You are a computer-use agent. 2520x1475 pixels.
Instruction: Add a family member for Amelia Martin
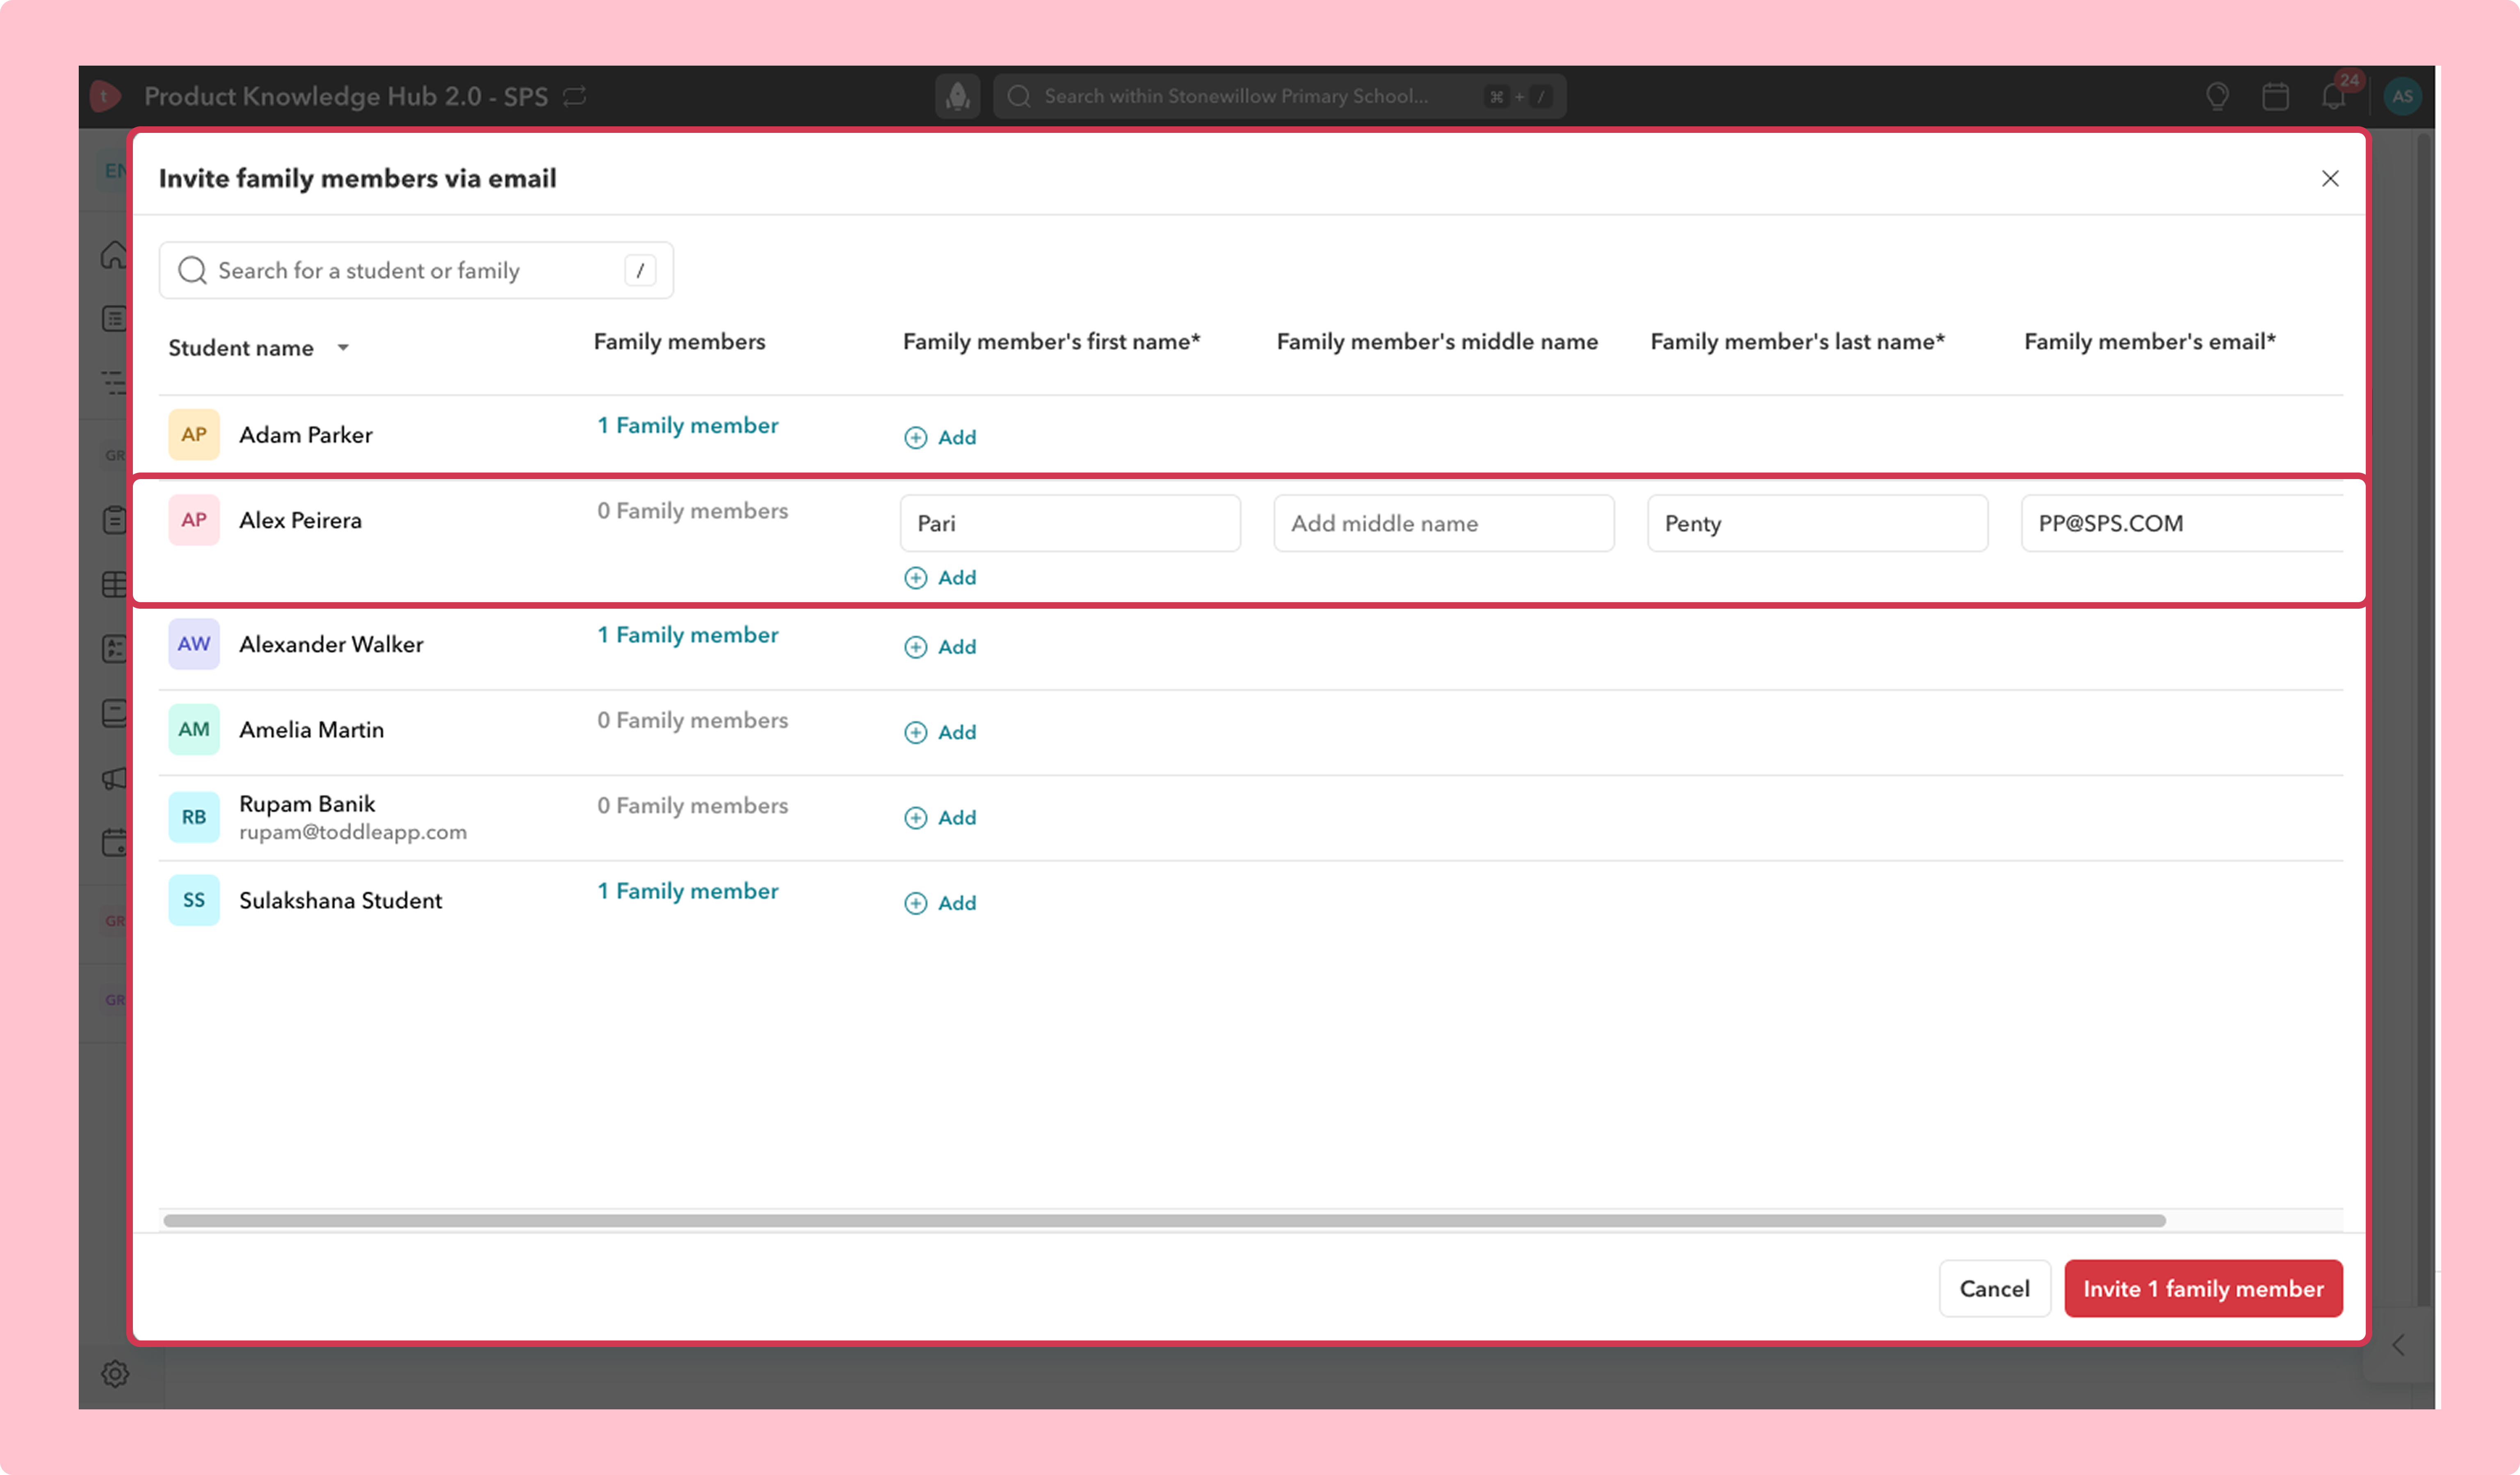(x=940, y=732)
